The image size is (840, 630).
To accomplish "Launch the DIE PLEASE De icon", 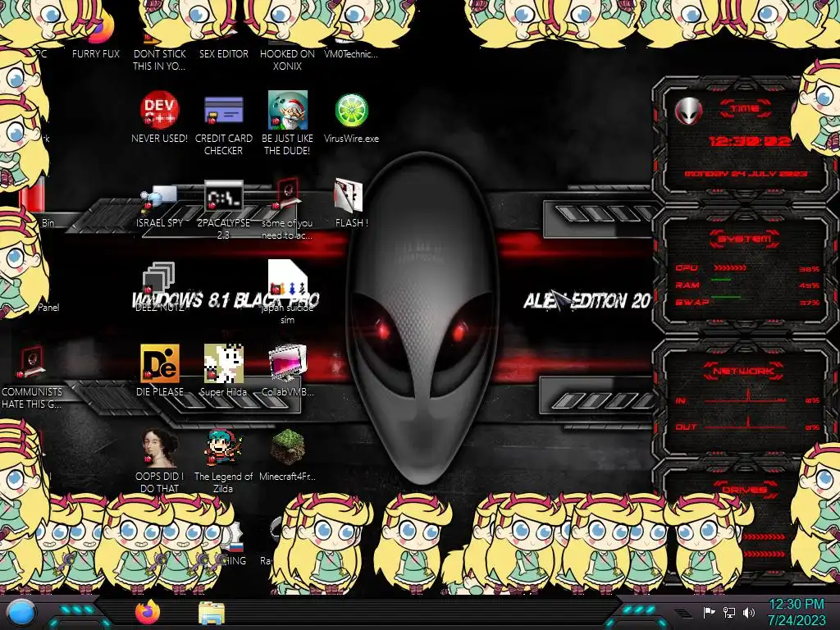I will coord(160,363).
